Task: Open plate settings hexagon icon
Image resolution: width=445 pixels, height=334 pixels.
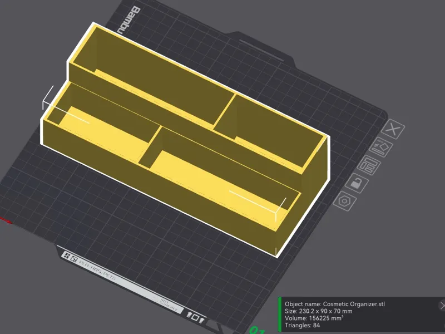Action: pos(344,201)
